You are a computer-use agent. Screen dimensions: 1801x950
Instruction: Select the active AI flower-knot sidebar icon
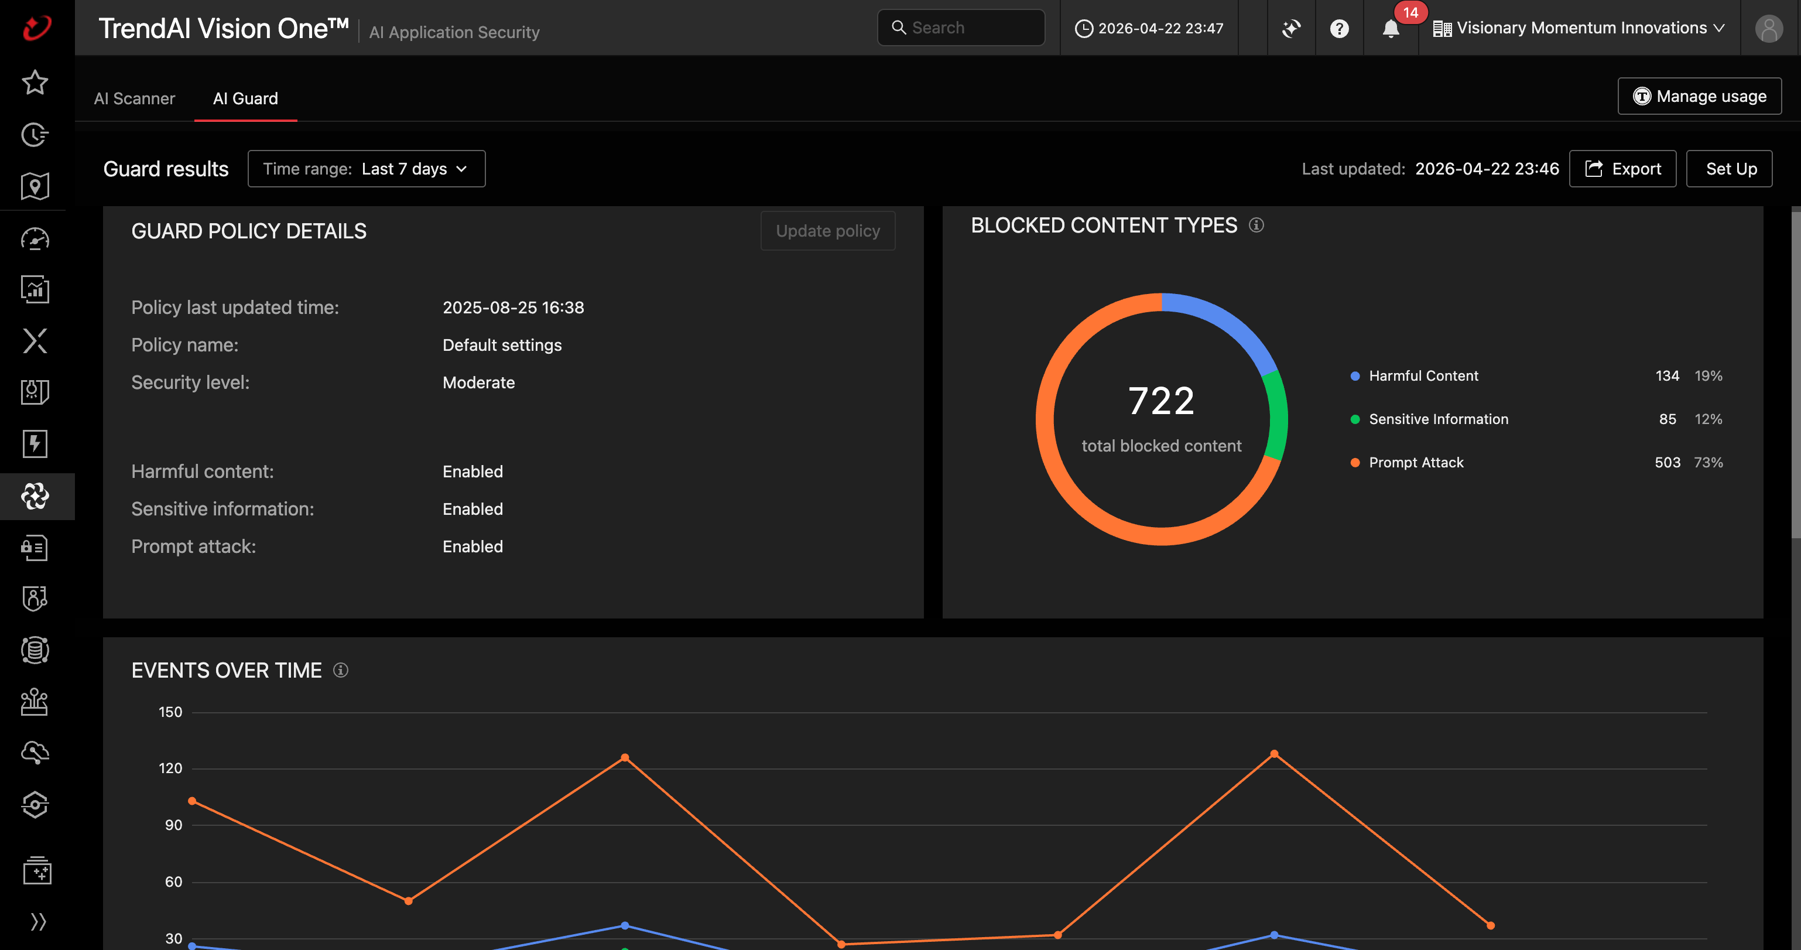(x=35, y=496)
